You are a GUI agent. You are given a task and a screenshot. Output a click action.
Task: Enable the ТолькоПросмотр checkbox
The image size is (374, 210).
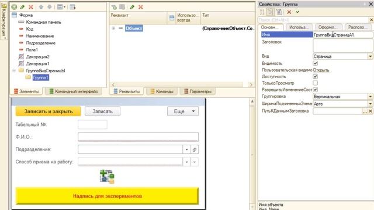pyautogui.click(x=316, y=83)
